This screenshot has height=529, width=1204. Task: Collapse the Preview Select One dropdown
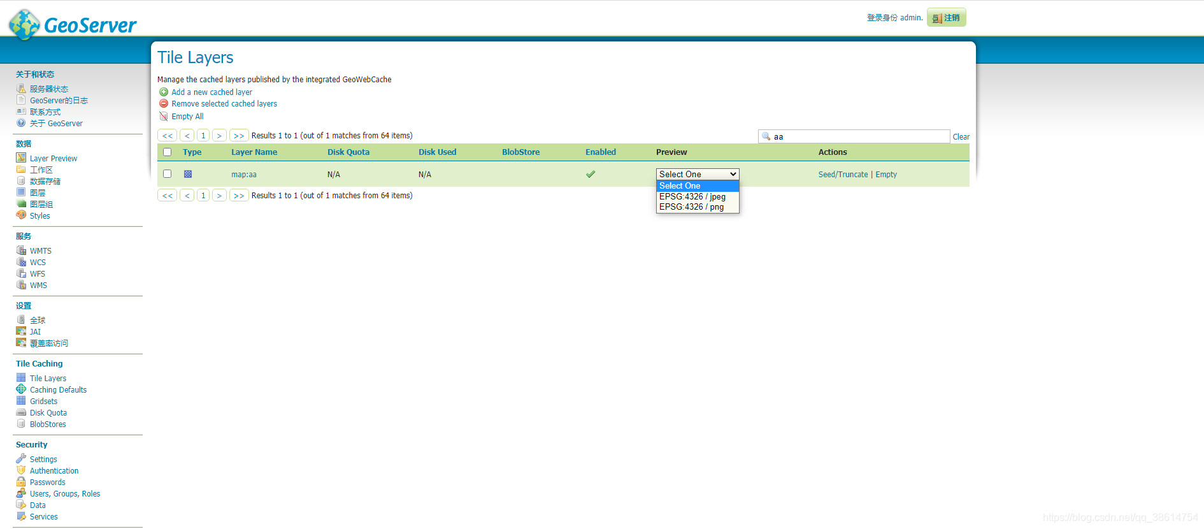point(698,174)
